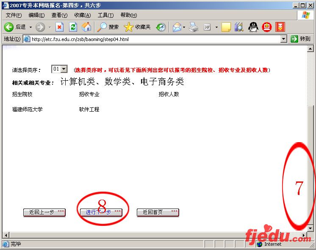Open the 工具(T) menu
316x250 pixels.
(105, 15)
